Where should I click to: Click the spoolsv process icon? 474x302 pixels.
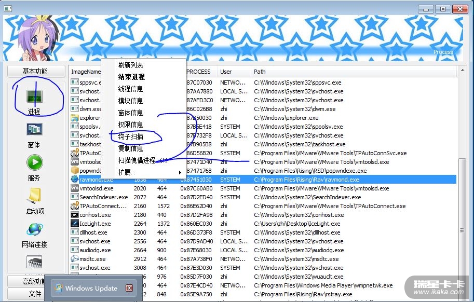(74, 127)
